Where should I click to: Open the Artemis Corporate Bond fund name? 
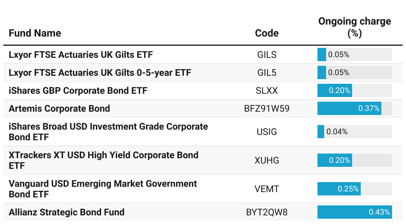[x=60, y=108]
